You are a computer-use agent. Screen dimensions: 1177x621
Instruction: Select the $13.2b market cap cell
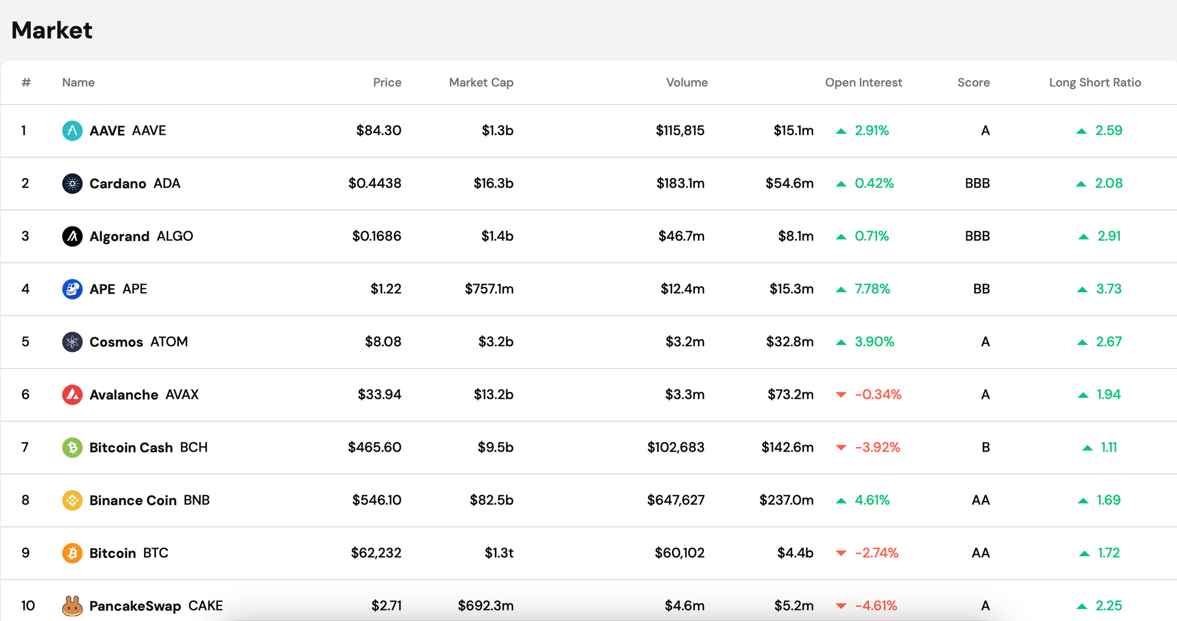[x=493, y=395]
